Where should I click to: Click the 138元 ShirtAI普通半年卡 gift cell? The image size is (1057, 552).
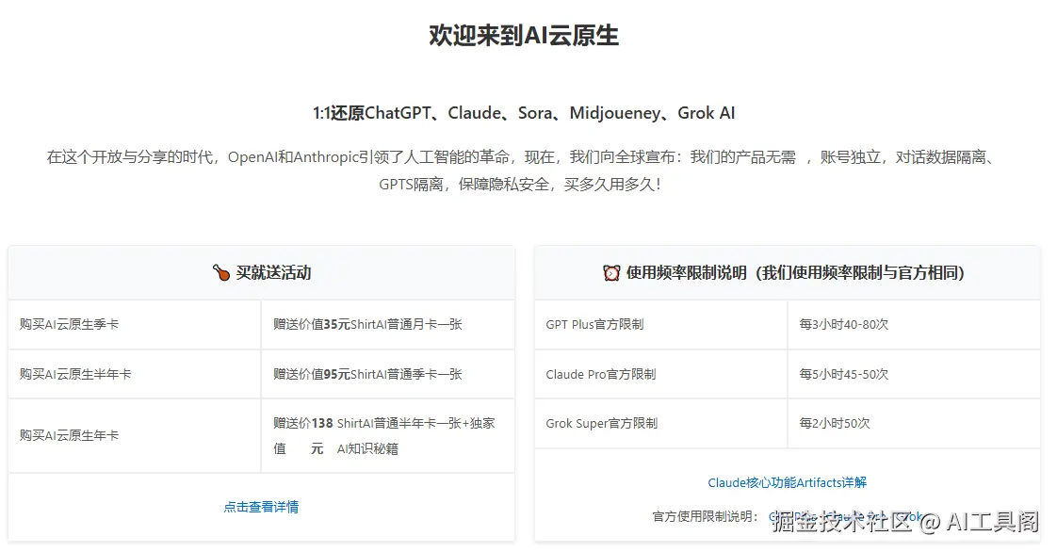point(387,435)
